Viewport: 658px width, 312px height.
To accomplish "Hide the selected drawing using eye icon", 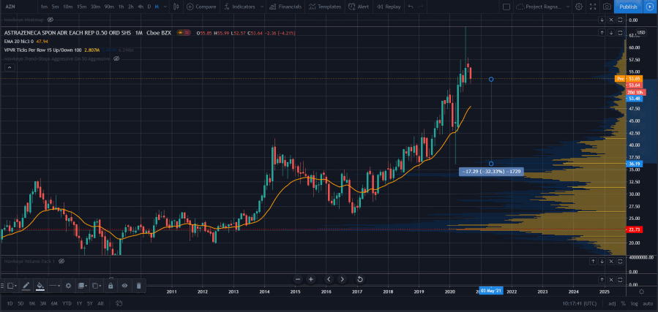I will 124,286.
